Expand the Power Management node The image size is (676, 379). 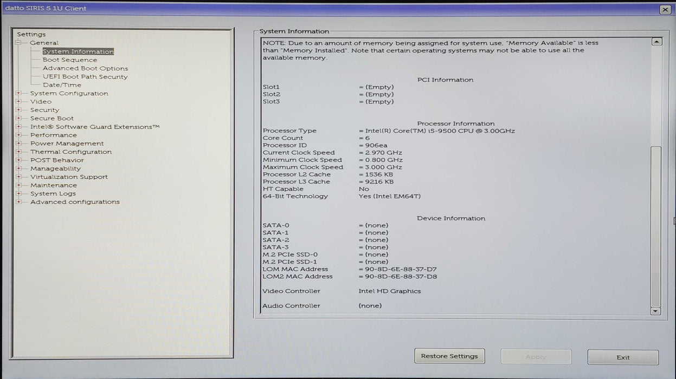(x=18, y=143)
